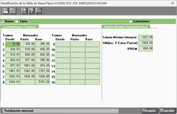Viewport: 177px width, 114px height.
Task: Click tramo 7 Desde field 1242,01
Action: click(x=13, y=77)
